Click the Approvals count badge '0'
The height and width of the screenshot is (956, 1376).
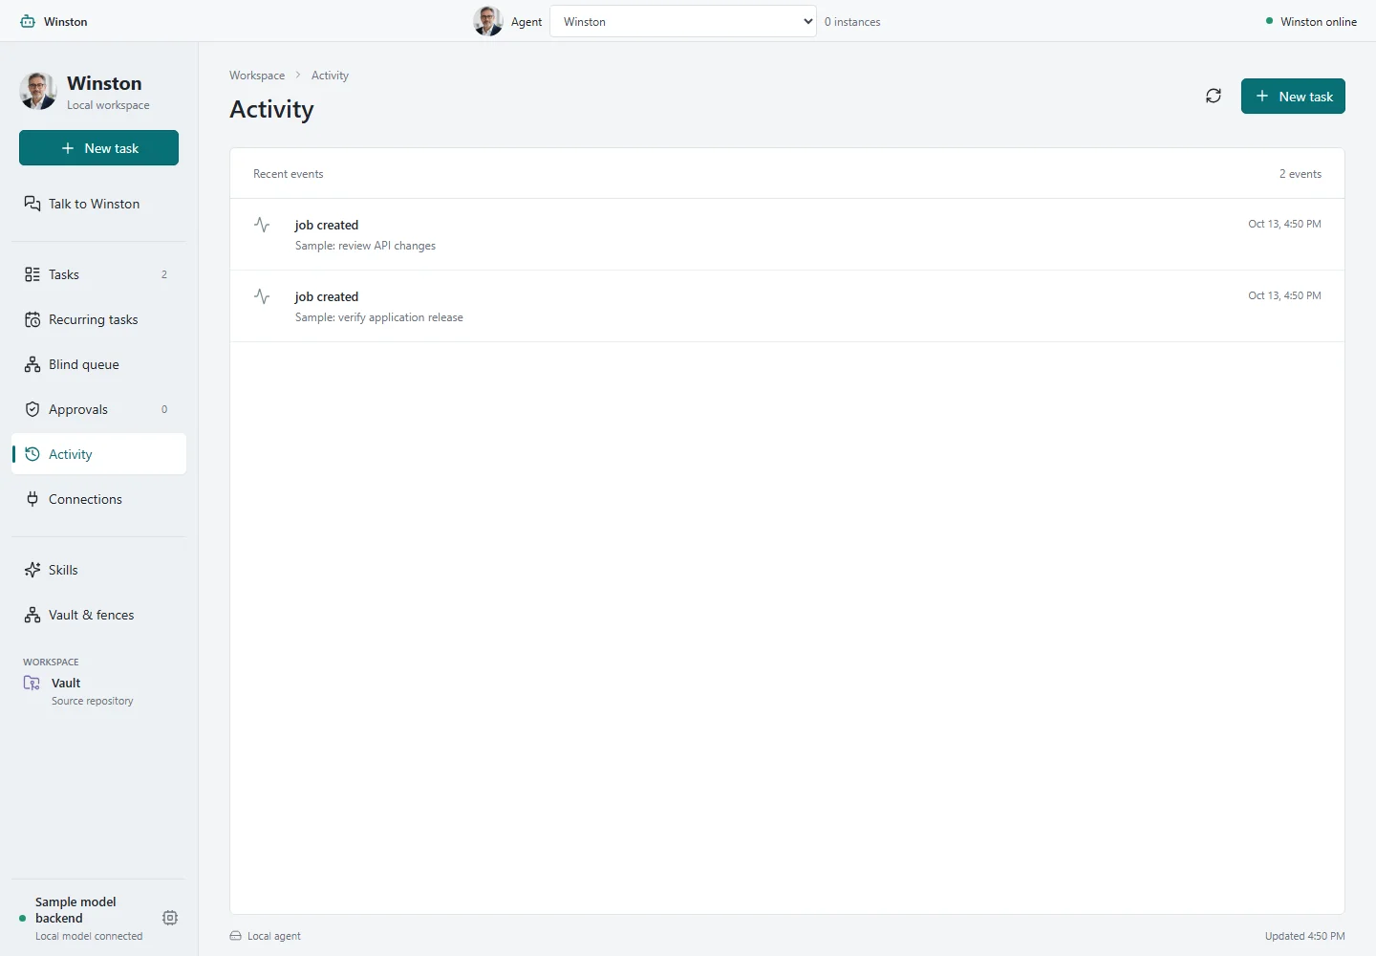[x=164, y=409]
